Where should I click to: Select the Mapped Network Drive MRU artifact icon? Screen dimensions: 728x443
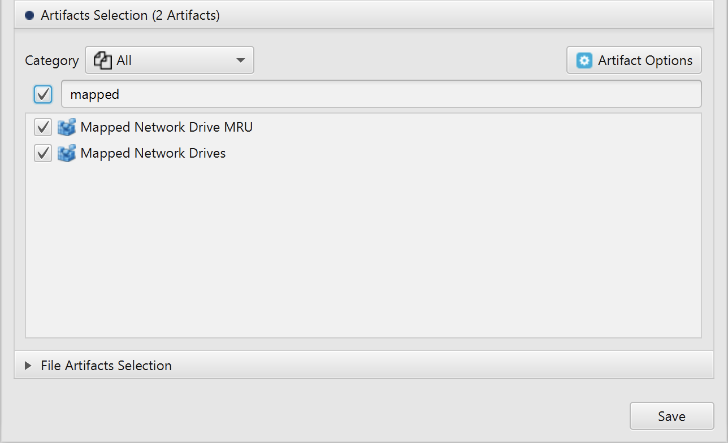(66, 127)
